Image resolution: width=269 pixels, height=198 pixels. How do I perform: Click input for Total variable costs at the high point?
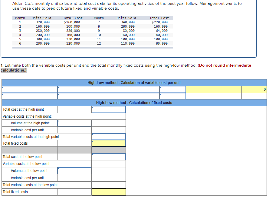point(109,137)
